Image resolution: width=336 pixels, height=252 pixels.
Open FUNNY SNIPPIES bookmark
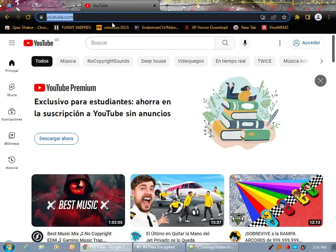(x=73, y=28)
